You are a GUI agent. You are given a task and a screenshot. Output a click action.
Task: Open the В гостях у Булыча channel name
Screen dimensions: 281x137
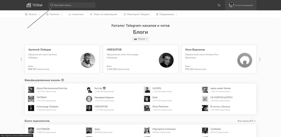(220, 106)
